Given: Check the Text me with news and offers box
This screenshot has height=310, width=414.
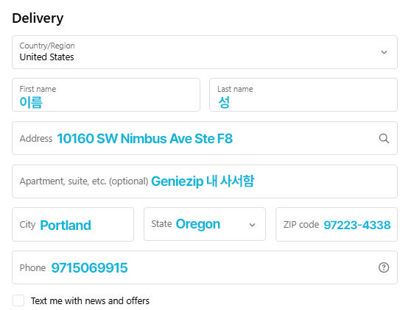Looking at the screenshot, I should coord(18,300).
